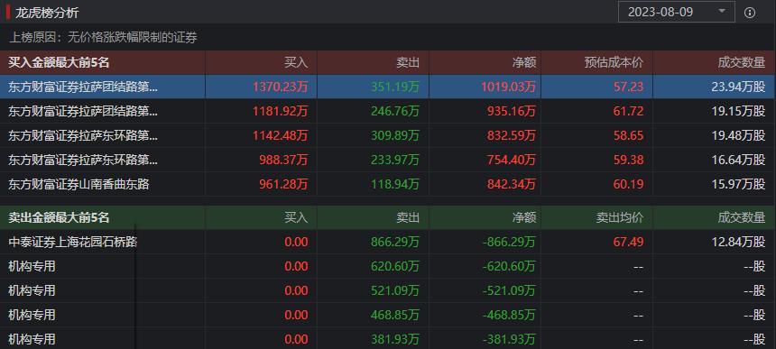Click estimated cost price 58.65

[x=629, y=135]
